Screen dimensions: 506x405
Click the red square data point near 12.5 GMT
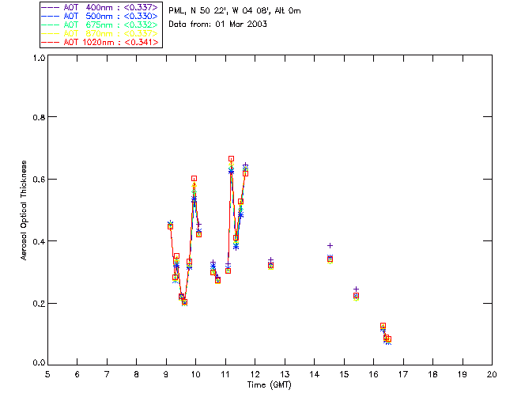coord(270,266)
